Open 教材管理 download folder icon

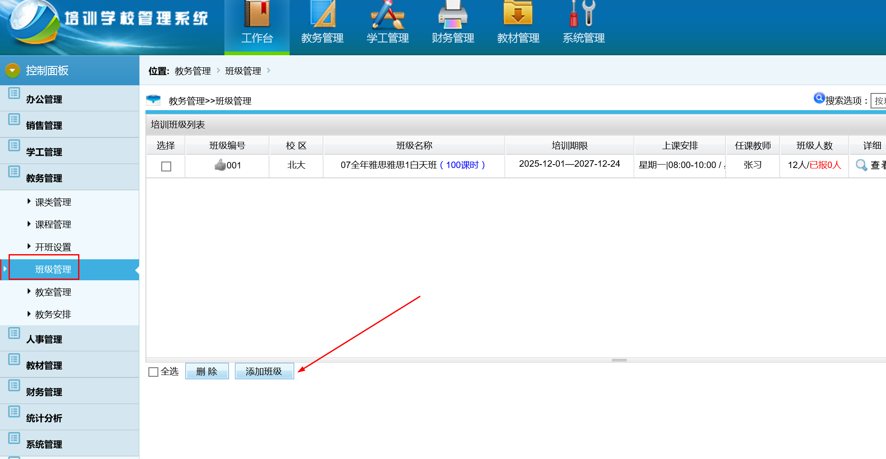coord(518,14)
